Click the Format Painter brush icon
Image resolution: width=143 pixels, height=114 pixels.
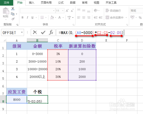(x=13, y=19)
